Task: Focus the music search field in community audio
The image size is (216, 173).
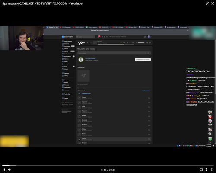Action: [112, 53]
